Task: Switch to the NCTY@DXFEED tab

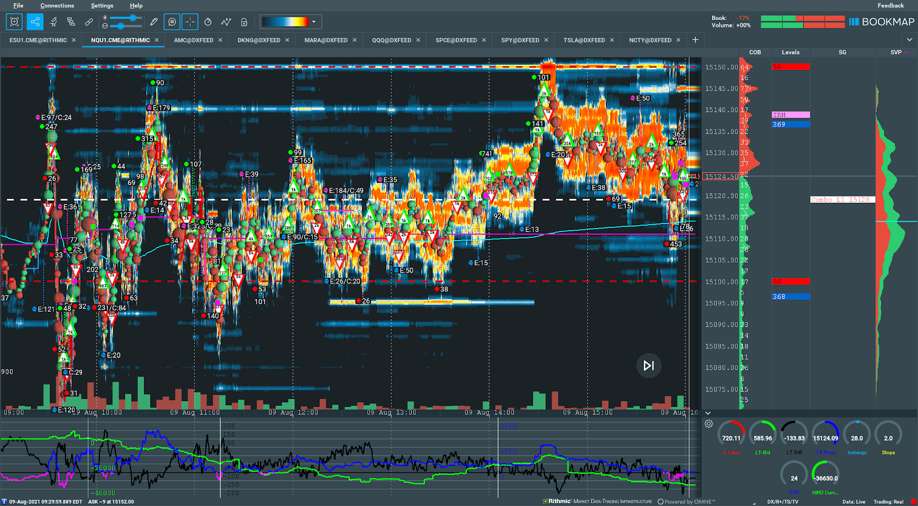Action: tap(650, 40)
